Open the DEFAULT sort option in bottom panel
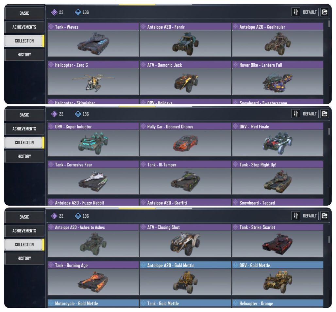Viewport: 336px width, 312px height. (310, 216)
